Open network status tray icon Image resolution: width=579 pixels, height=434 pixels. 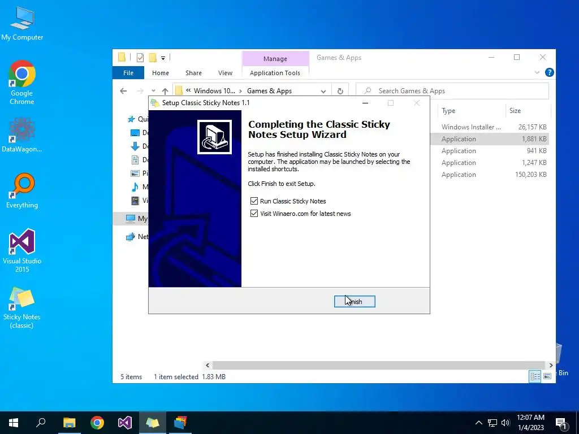tap(492, 423)
